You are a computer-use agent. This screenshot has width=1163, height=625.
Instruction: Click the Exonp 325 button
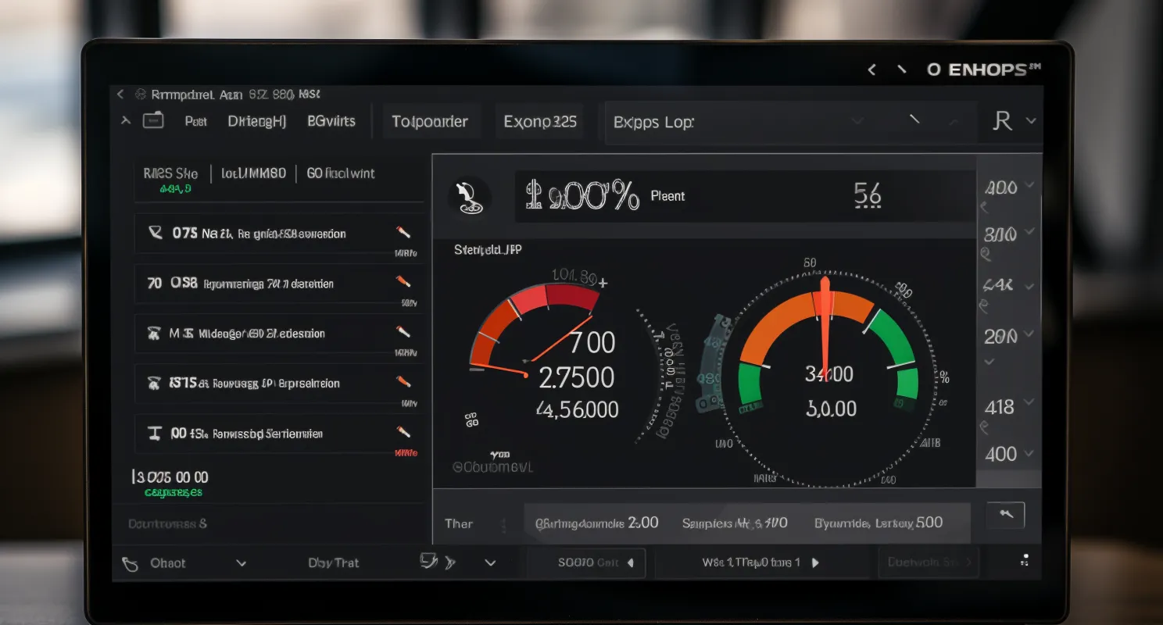[x=540, y=122]
